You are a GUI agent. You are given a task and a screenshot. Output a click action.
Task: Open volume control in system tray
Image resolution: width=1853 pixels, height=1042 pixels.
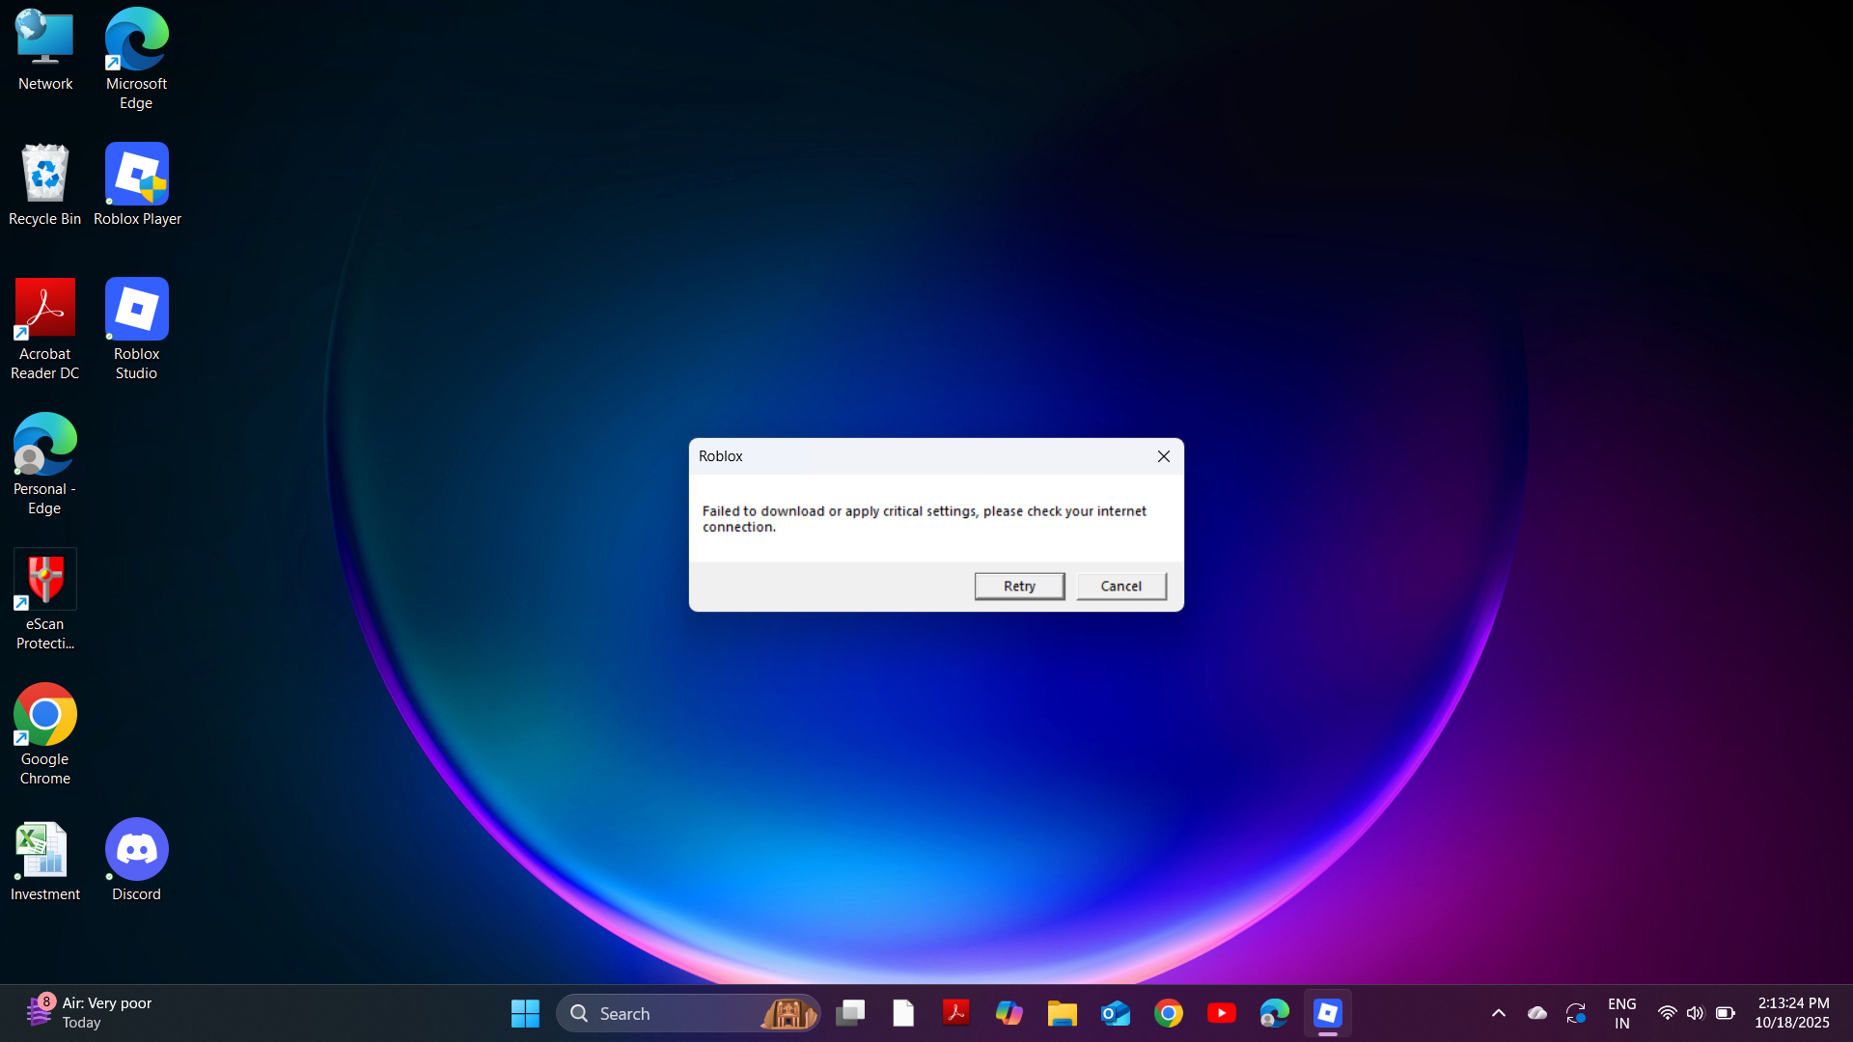point(1695,1013)
